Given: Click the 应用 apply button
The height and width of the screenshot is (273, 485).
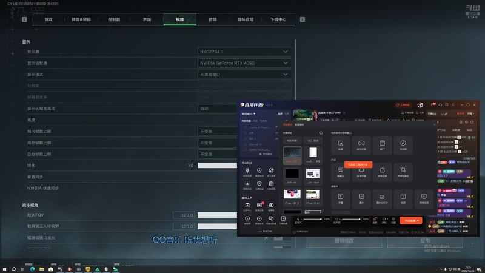Looking at the screenshot, I should [425, 240].
